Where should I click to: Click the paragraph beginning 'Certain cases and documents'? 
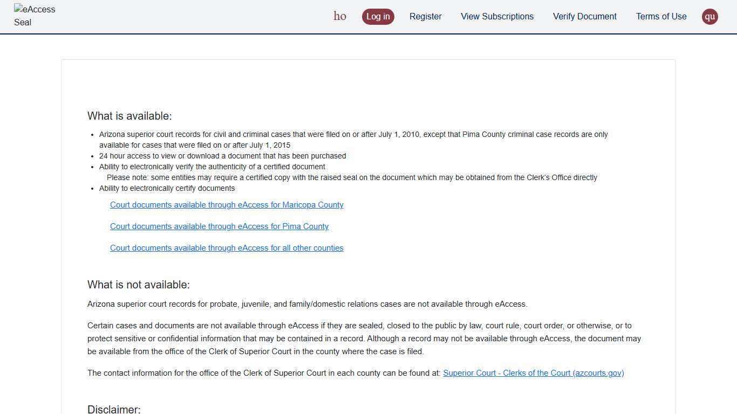(364, 339)
